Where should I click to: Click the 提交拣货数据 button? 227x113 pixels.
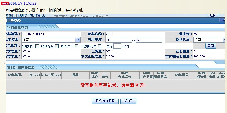click(105, 101)
